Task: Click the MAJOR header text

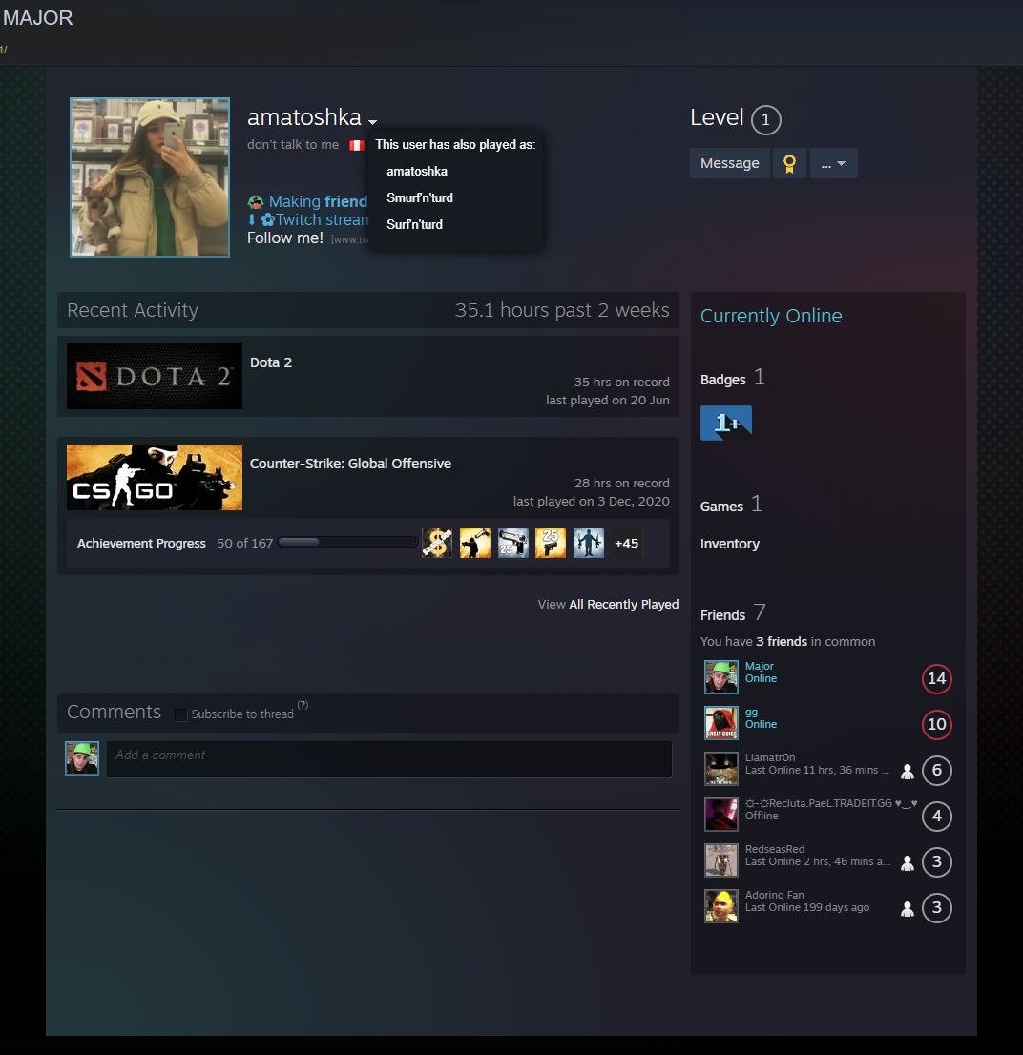Action: click(37, 17)
